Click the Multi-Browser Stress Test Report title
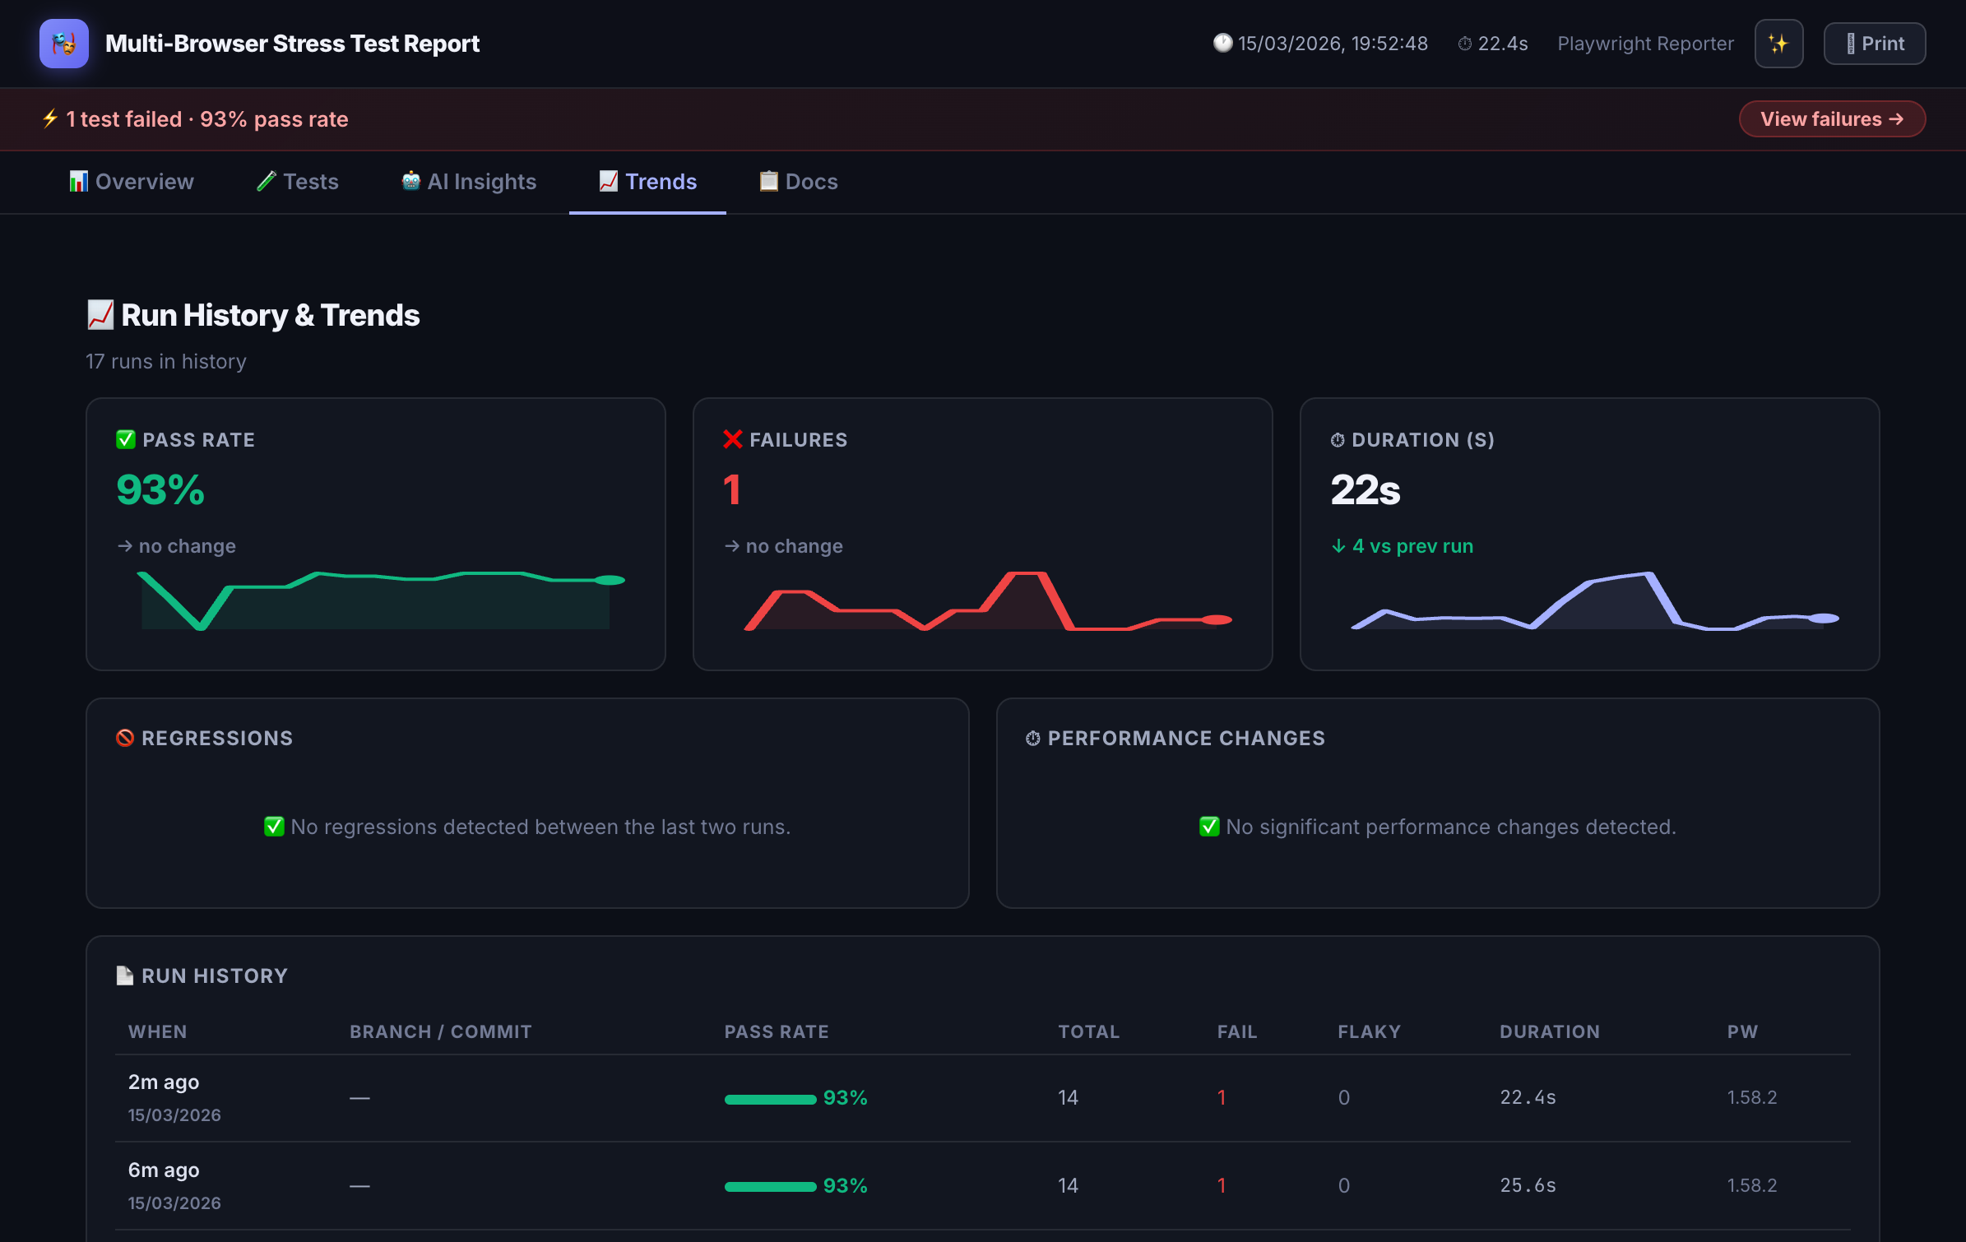 pyautogui.click(x=292, y=44)
